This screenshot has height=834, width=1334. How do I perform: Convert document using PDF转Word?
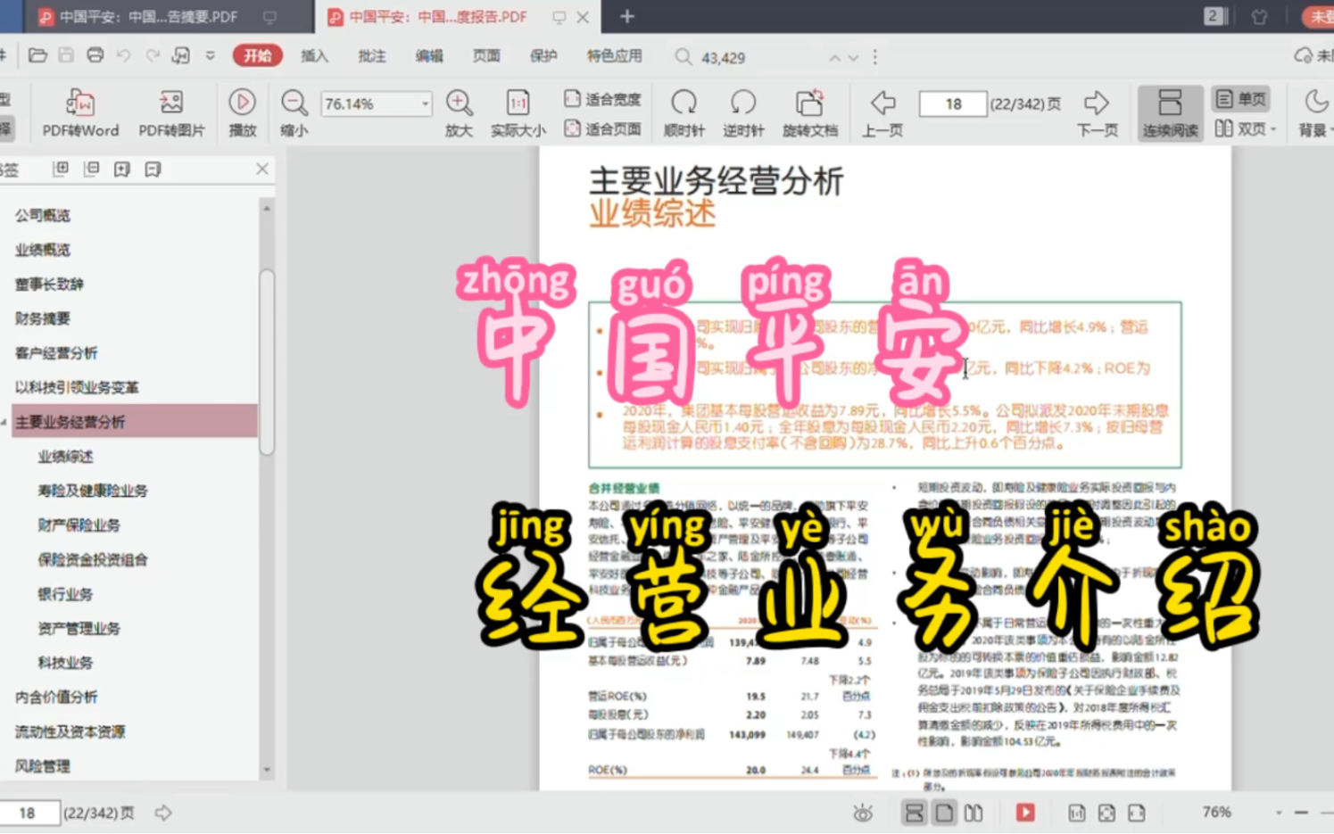click(x=80, y=113)
